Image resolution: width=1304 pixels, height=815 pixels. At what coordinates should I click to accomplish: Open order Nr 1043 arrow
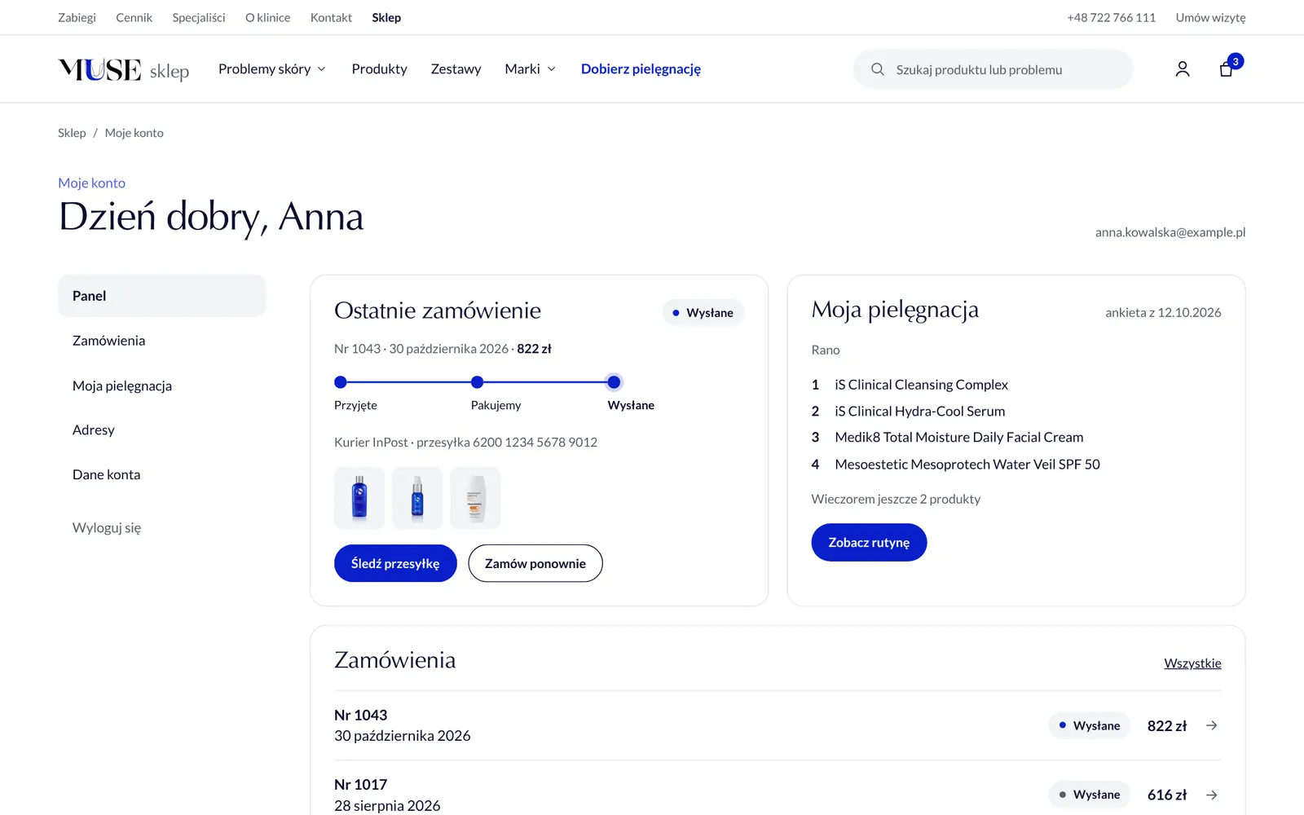[x=1212, y=725]
